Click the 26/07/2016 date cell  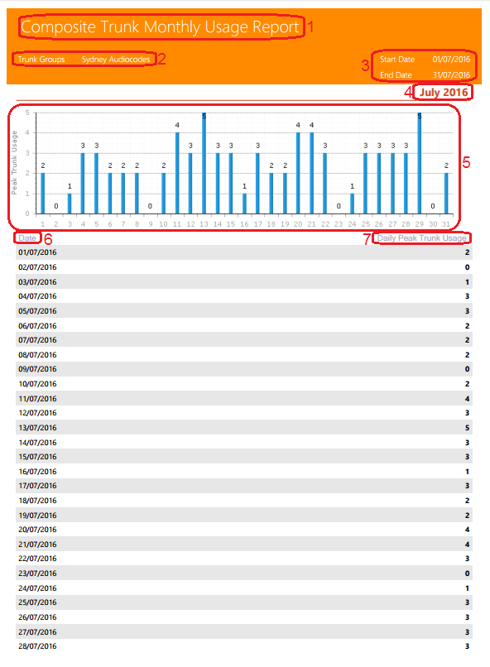[x=37, y=617]
